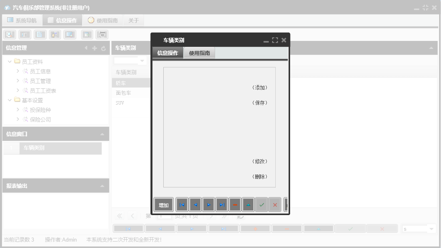Jump to first page with double-left arrow
Screen dimensions: 441x248
tap(120, 216)
